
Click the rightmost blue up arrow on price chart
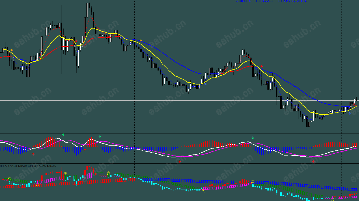(350, 113)
